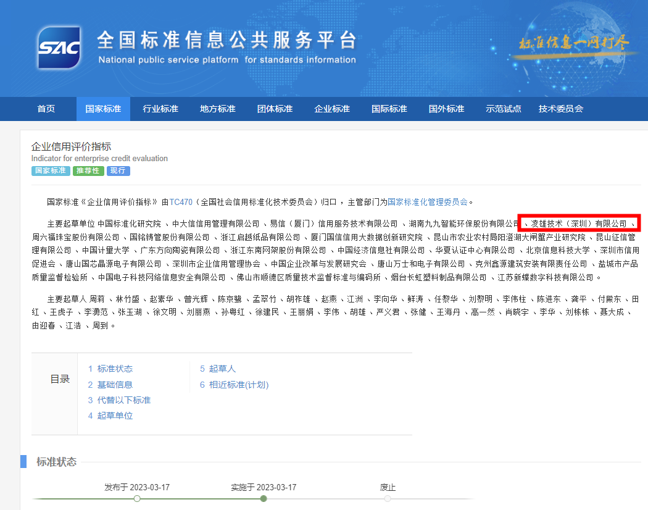This screenshot has width=648, height=510.
Task: Open 国家标准化管理委员会 link
Action: (427, 201)
